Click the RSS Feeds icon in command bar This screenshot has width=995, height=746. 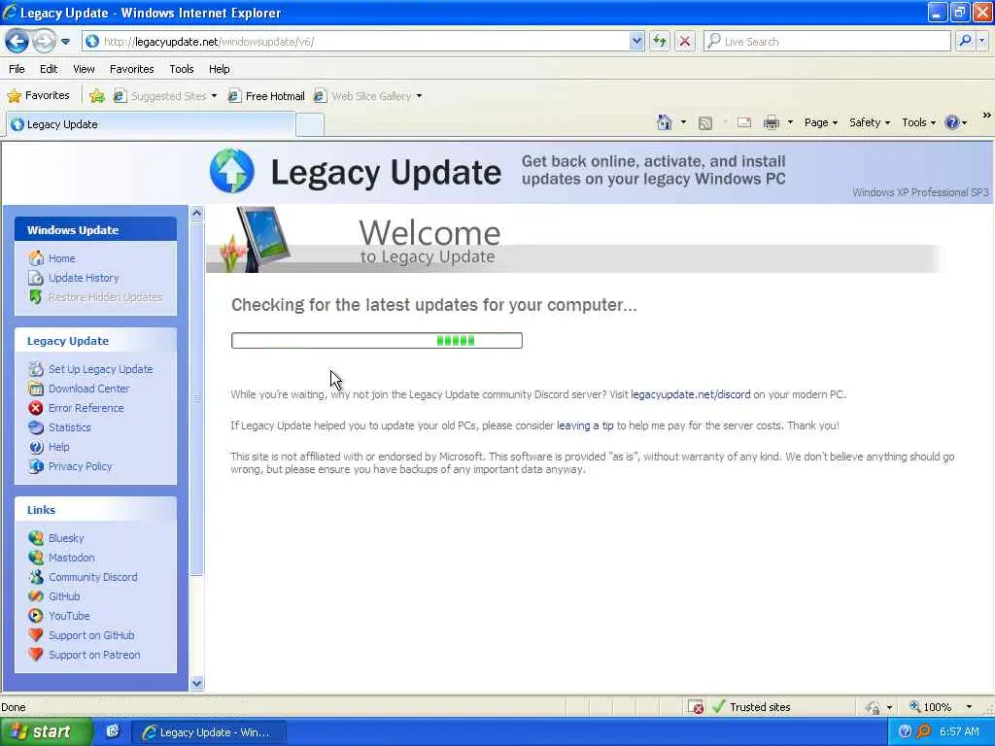coord(705,123)
